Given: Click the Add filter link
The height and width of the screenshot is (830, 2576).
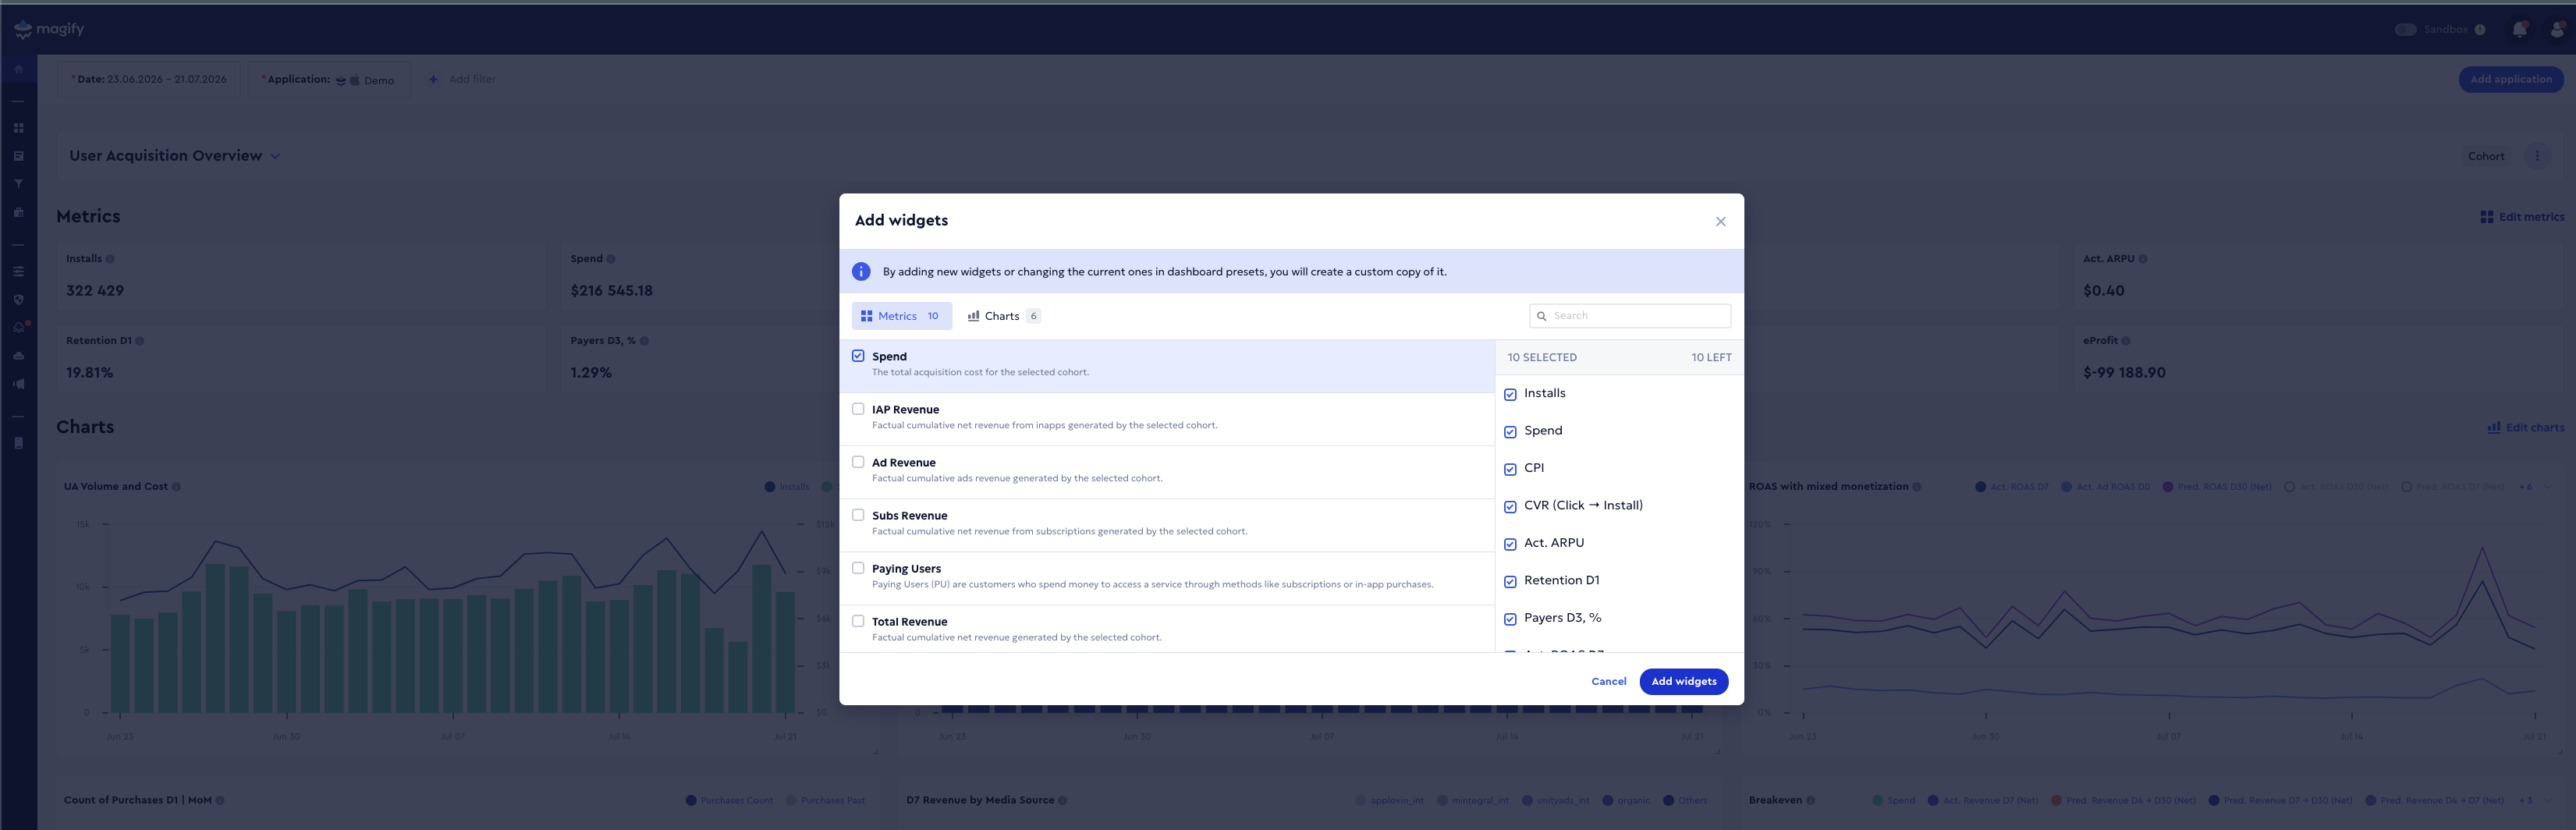Looking at the screenshot, I should pos(472,79).
